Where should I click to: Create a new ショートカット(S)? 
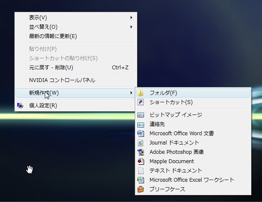(x=193, y=102)
